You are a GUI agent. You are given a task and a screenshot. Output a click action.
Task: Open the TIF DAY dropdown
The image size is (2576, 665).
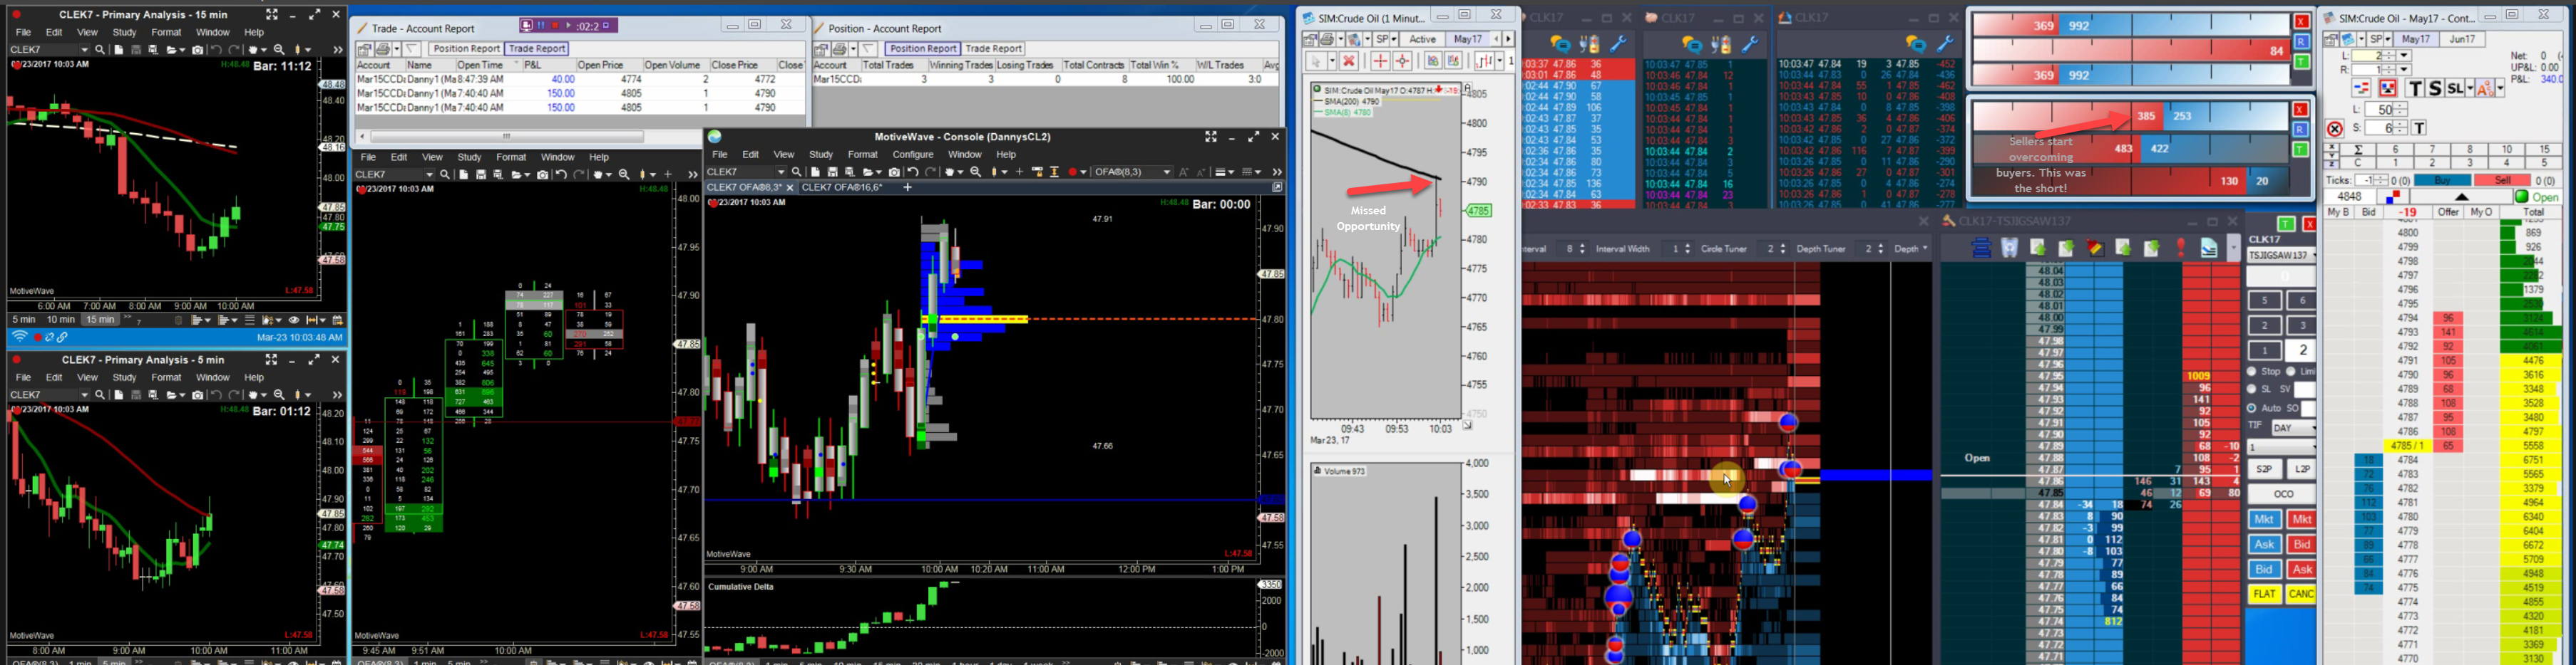[x=2294, y=427]
